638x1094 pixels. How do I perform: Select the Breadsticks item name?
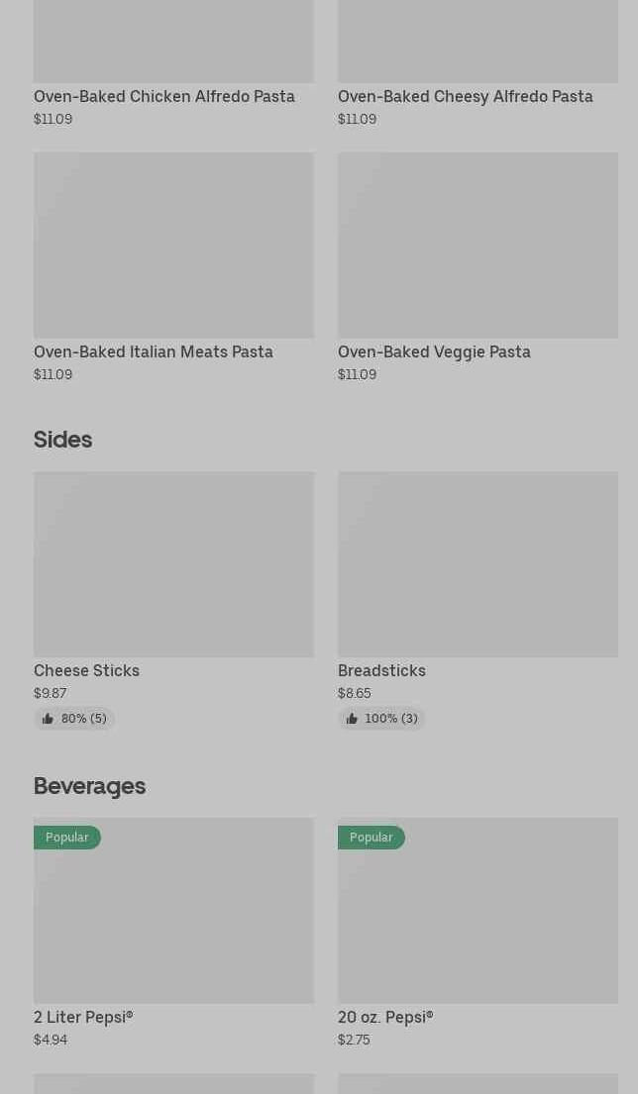click(x=381, y=670)
